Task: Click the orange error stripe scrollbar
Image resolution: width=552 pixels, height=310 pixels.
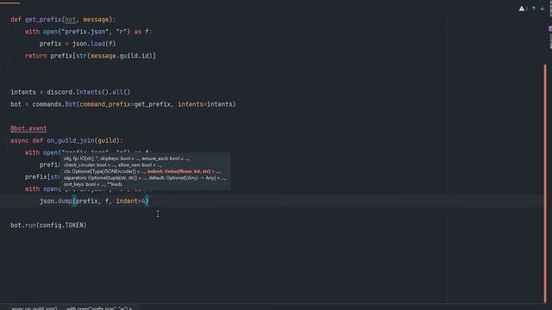Action: coord(545,183)
